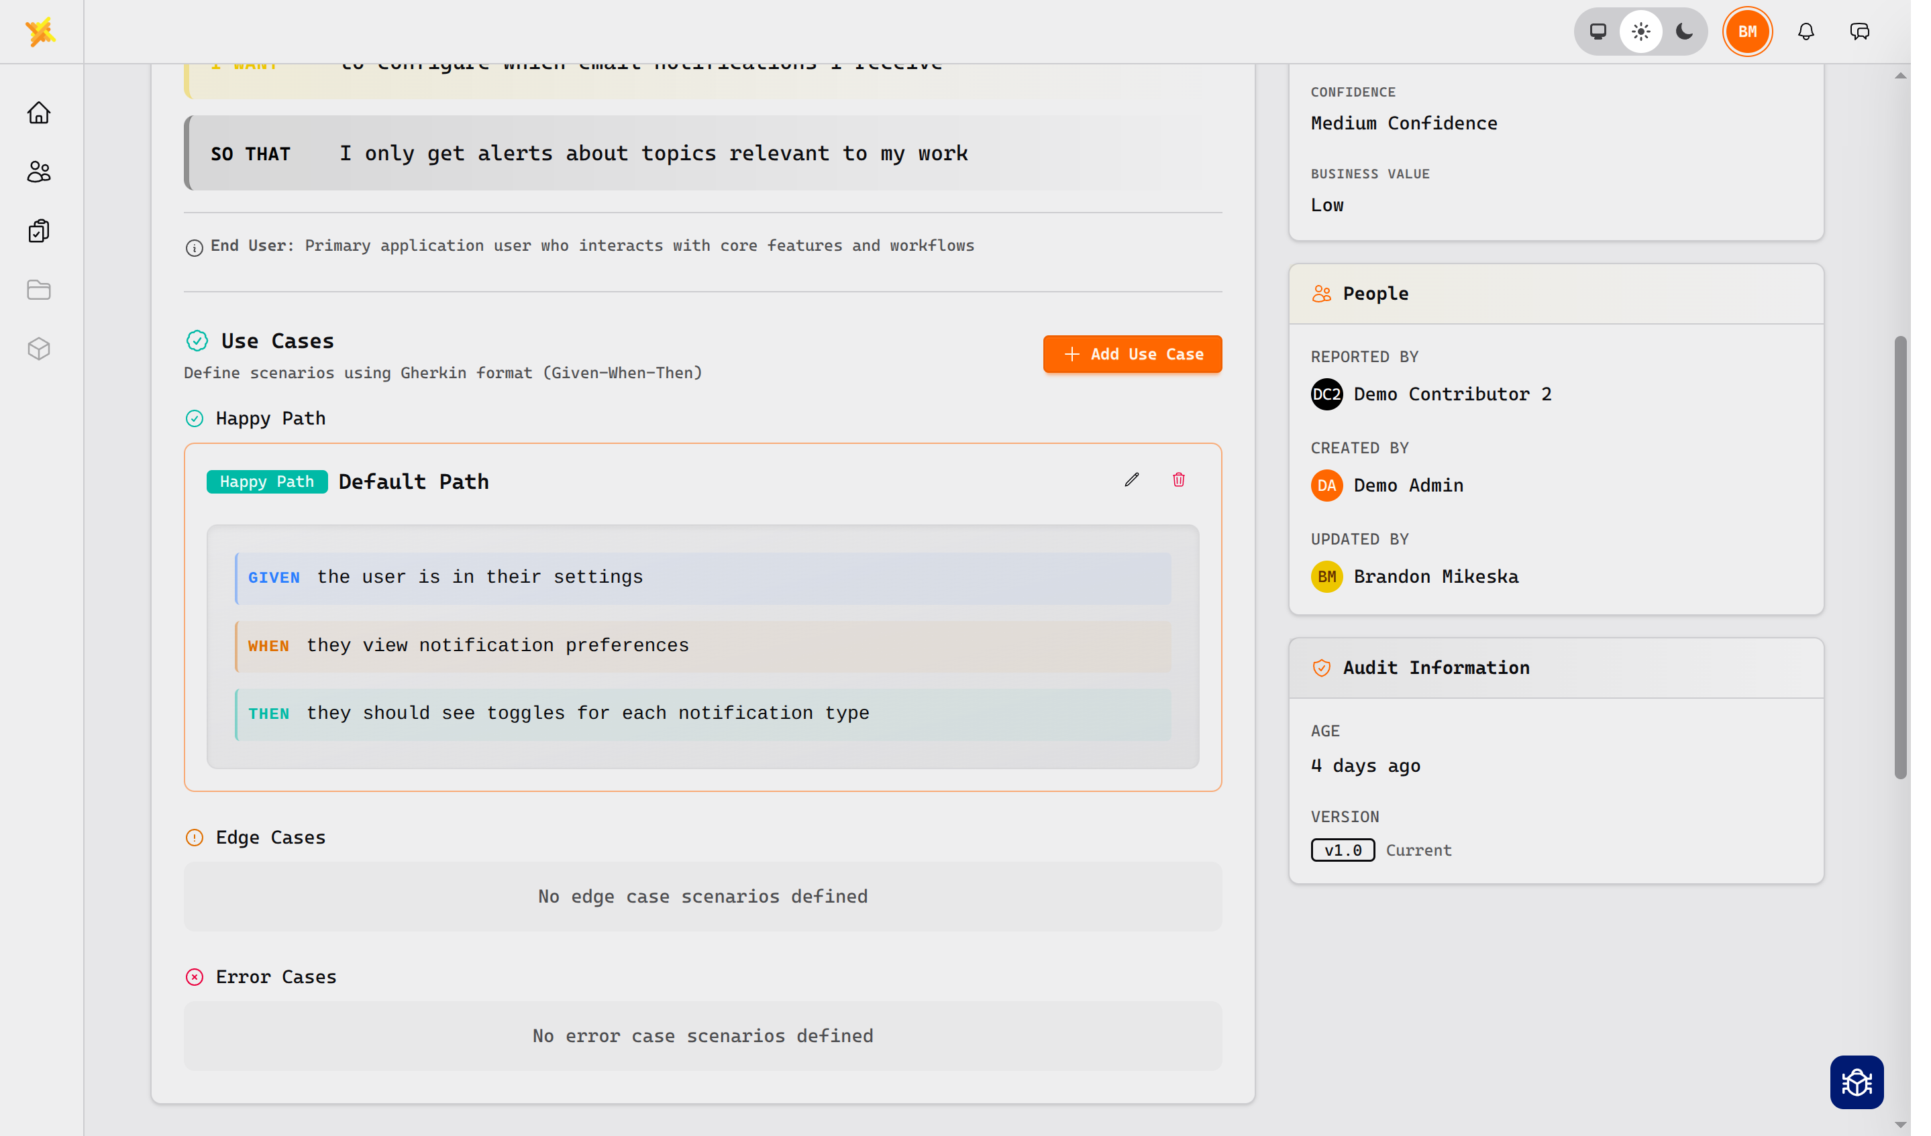Switch to light theme mode
Image resolution: width=1931 pixels, height=1136 pixels.
1640,32
